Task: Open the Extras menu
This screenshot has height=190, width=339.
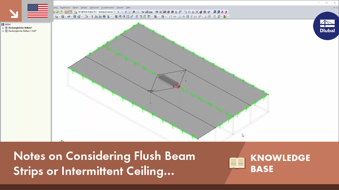Action: 75,8
